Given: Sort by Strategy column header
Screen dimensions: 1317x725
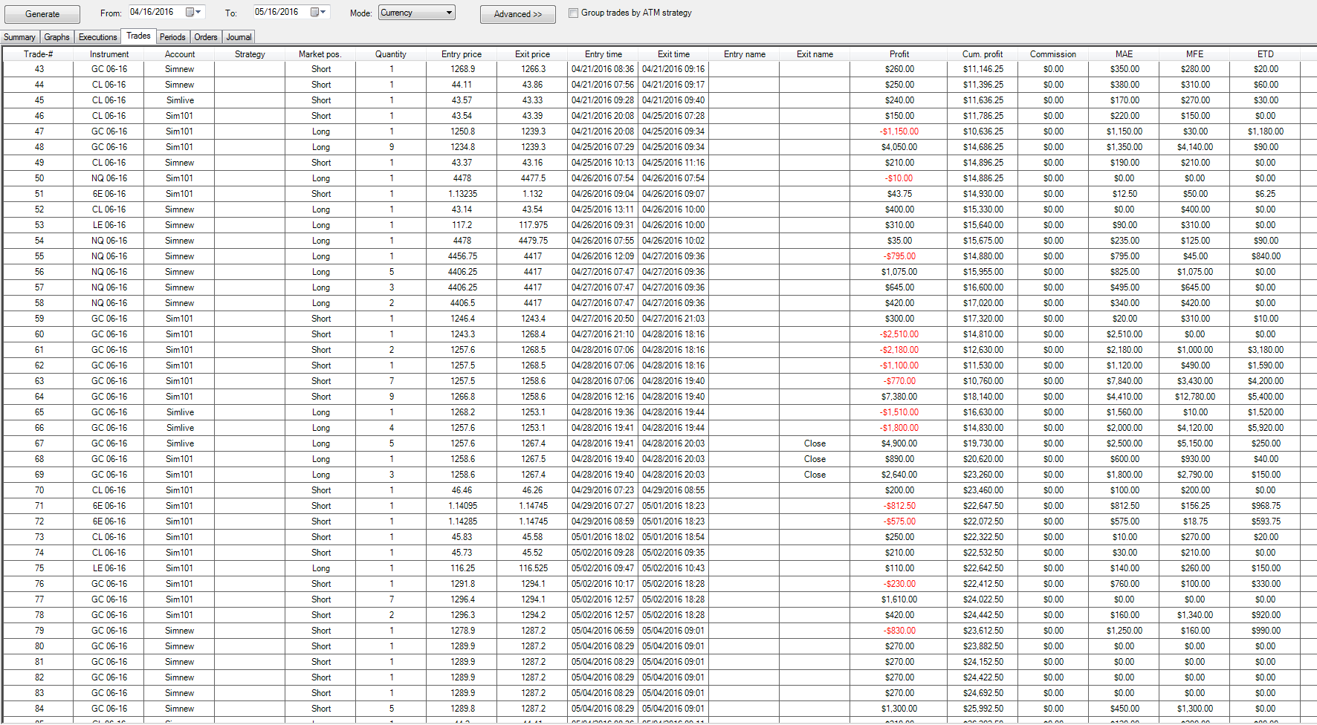Looking at the screenshot, I should click(x=250, y=54).
